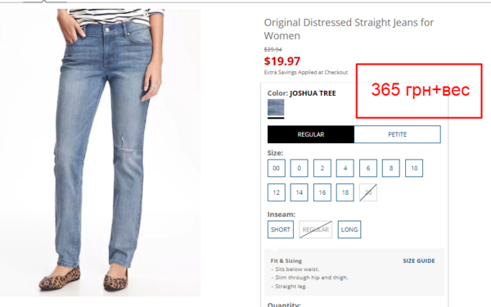The width and height of the screenshot is (491, 307).
Task: Choose size 2
Action: [322, 168]
